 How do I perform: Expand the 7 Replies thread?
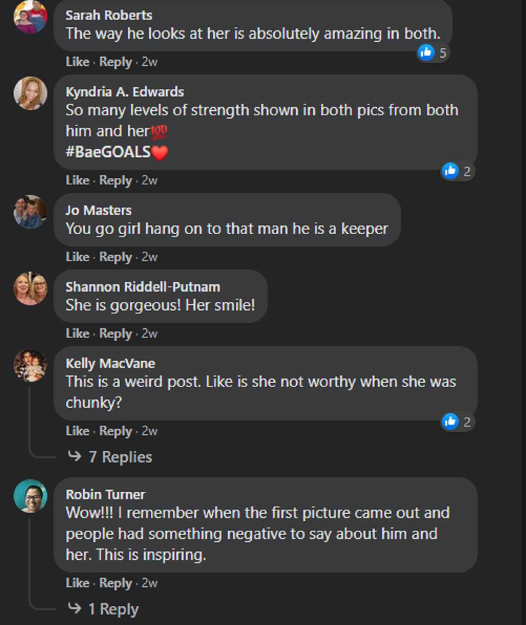click(x=120, y=457)
